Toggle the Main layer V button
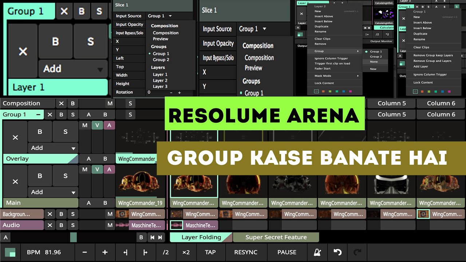The width and height of the screenshot is (466, 262). (97, 169)
